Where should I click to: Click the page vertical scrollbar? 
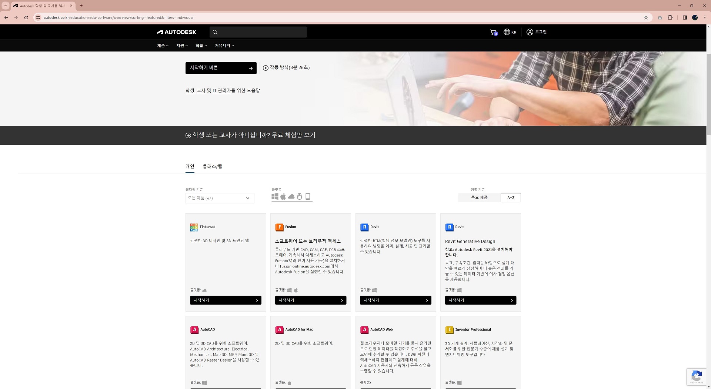coord(708,94)
